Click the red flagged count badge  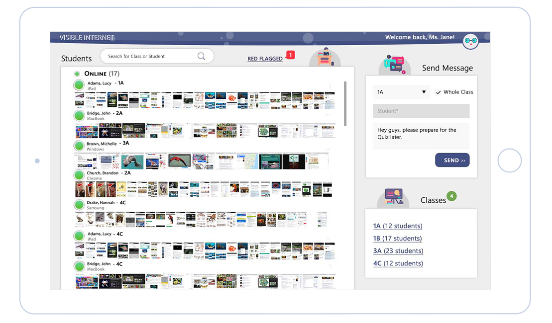290,55
